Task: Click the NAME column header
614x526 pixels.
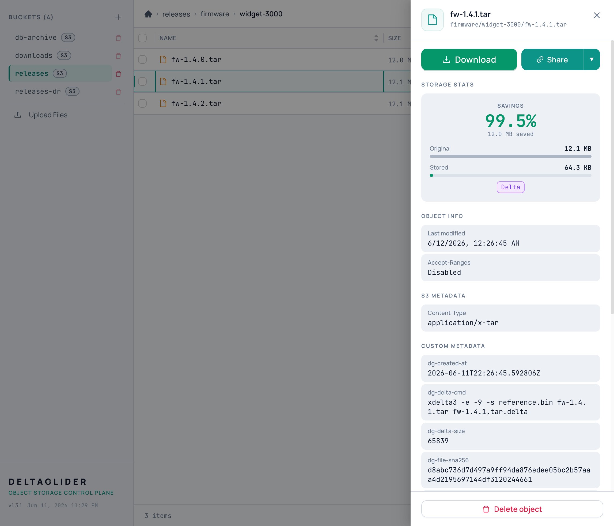Action: [168, 38]
